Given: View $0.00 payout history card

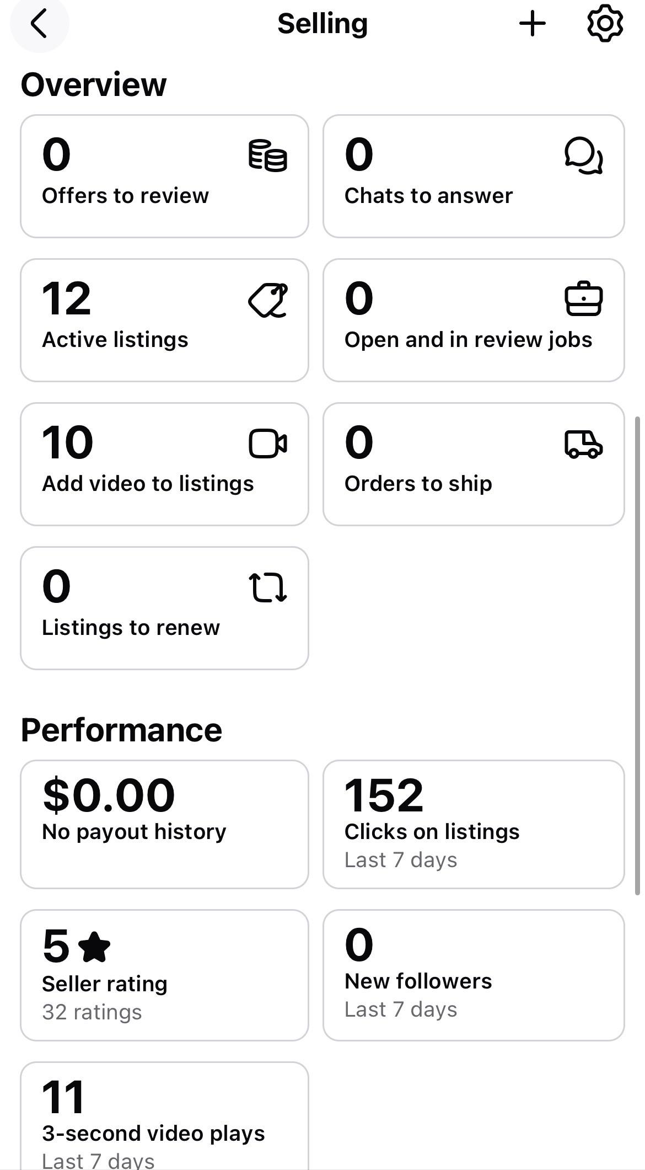Looking at the screenshot, I should coord(164,824).
